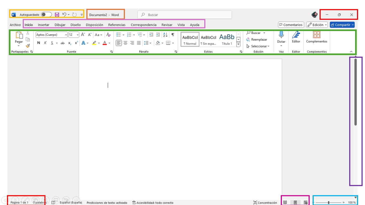Click the Compartir button

point(342,25)
